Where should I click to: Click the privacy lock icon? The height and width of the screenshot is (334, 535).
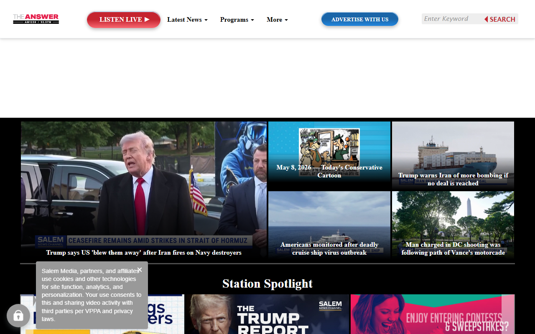pyautogui.click(x=18, y=316)
